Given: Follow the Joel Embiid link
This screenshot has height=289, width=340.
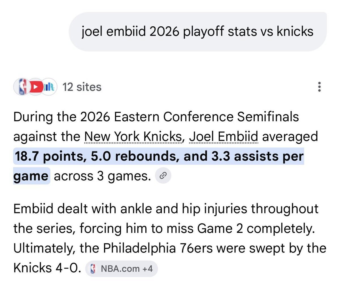Looking at the screenshot, I should pyautogui.click(x=224, y=137).
